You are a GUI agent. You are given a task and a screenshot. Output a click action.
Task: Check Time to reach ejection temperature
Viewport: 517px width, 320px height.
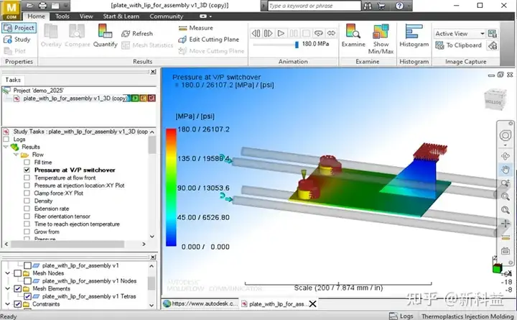click(x=27, y=224)
